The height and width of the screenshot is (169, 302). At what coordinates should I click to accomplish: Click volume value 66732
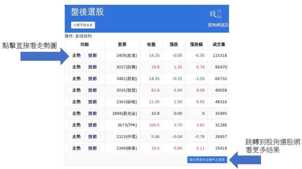pyautogui.click(x=221, y=78)
